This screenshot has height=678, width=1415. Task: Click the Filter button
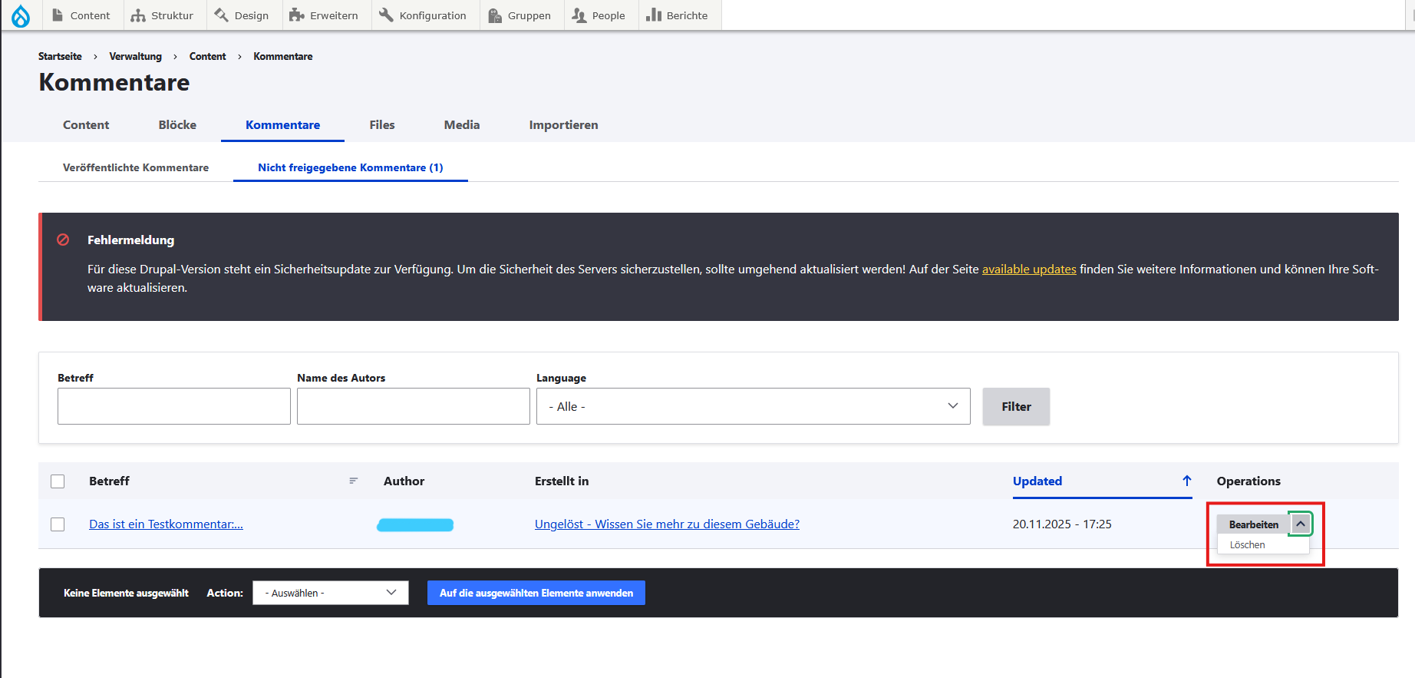coord(1016,406)
